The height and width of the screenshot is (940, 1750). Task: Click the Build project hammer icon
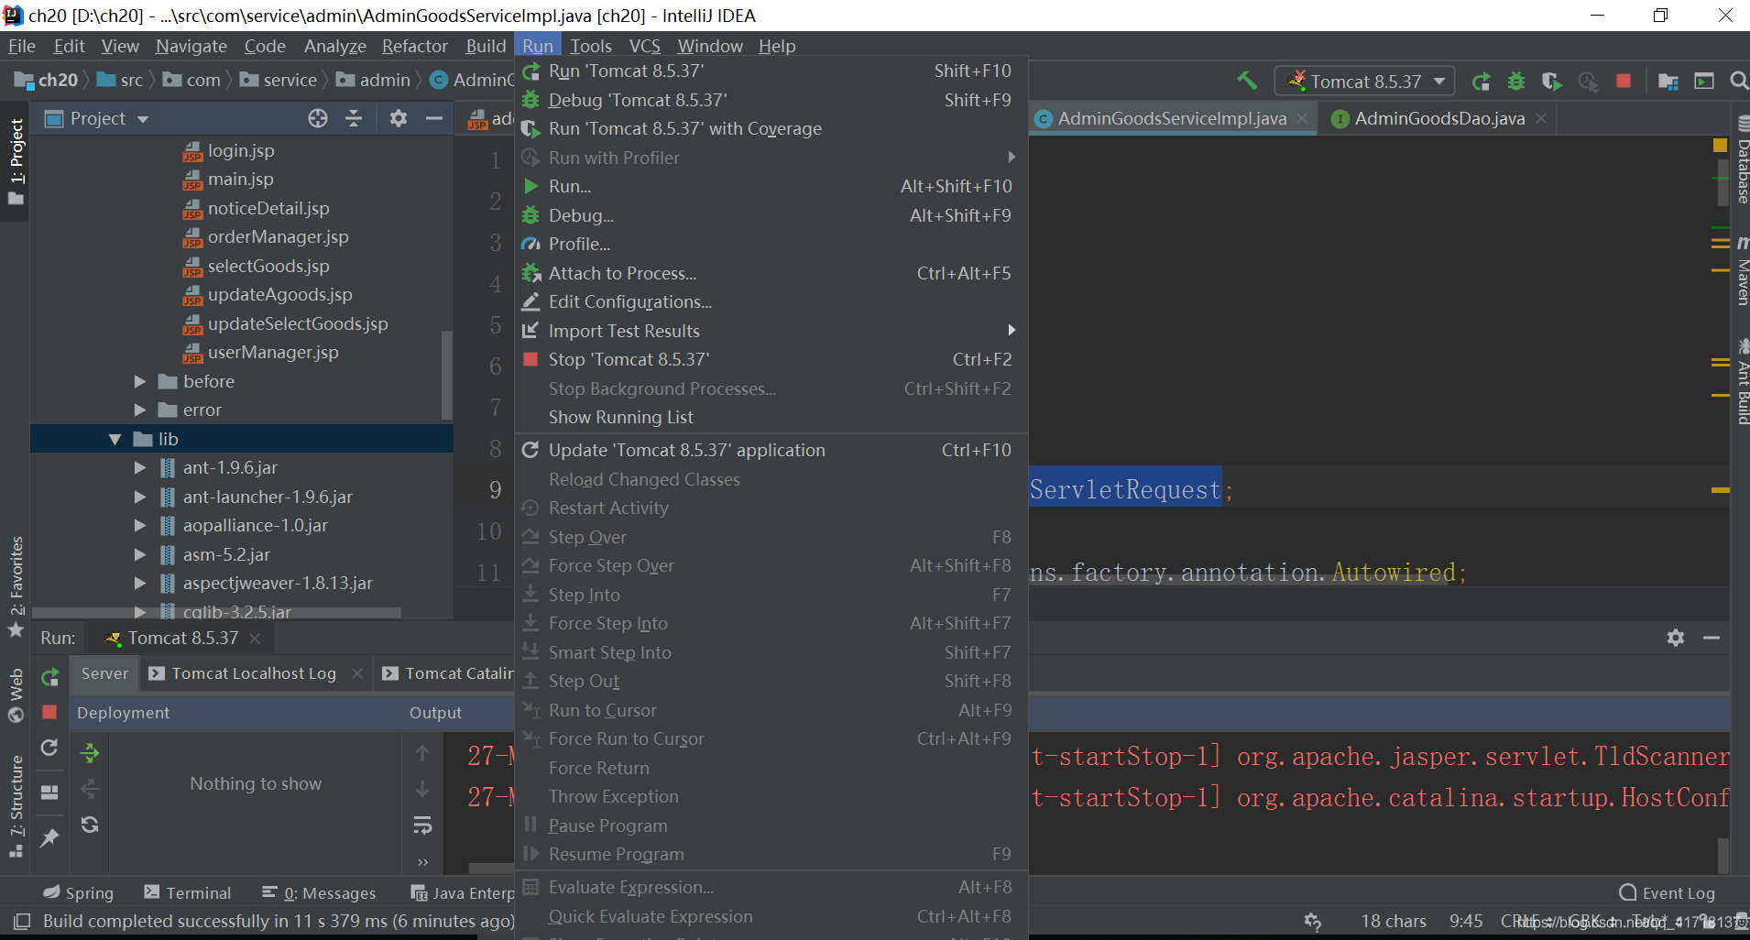click(x=1247, y=81)
